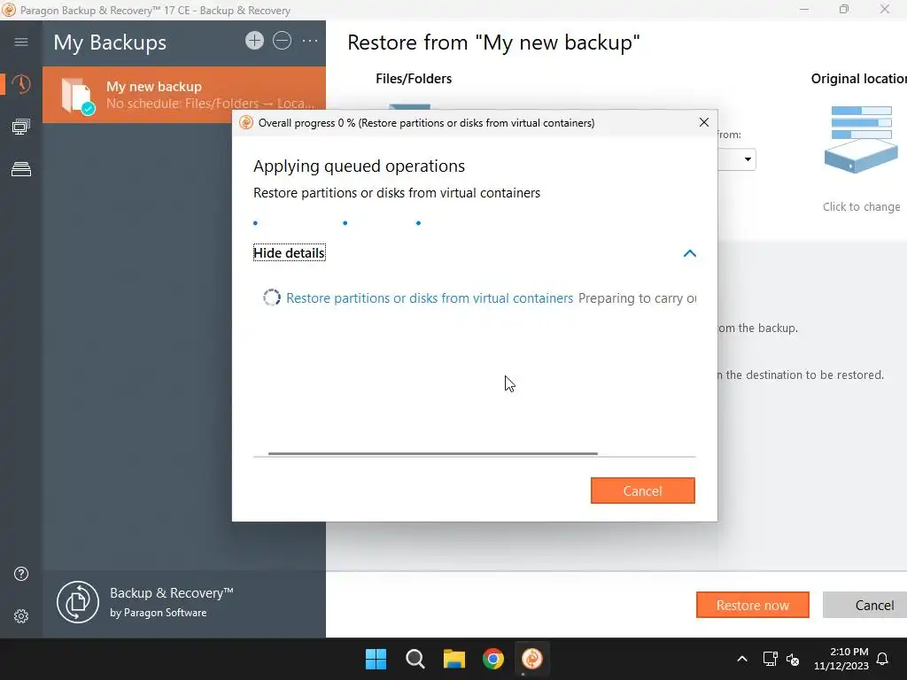Cancel the queued operations in the dialog
The image size is (907, 680).
[643, 491]
